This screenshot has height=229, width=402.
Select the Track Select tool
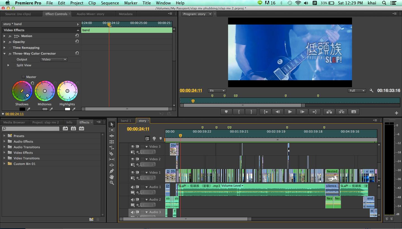point(112,130)
